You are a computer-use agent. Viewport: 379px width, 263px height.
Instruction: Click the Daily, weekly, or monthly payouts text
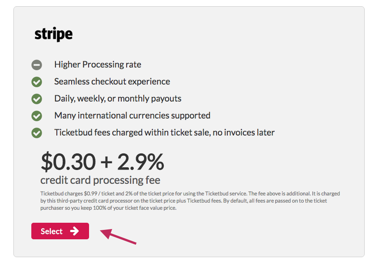pyautogui.click(x=118, y=98)
